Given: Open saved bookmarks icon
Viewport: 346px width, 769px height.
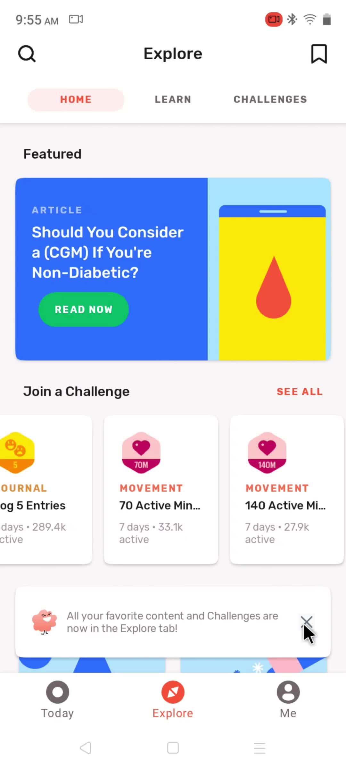Looking at the screenshot, I should (319, 54).
